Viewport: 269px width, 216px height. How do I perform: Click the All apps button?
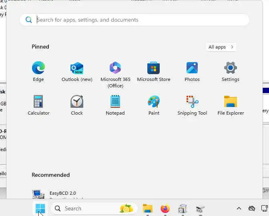221,47
